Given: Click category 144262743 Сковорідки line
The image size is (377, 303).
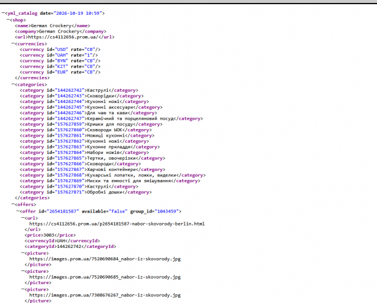Looking at the screenshot, I should click(x=82, y=96).
